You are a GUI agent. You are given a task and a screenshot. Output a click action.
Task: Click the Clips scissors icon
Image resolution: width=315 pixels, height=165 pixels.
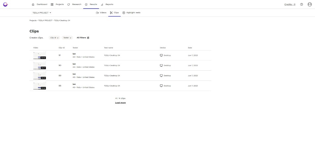pos(111,13)
